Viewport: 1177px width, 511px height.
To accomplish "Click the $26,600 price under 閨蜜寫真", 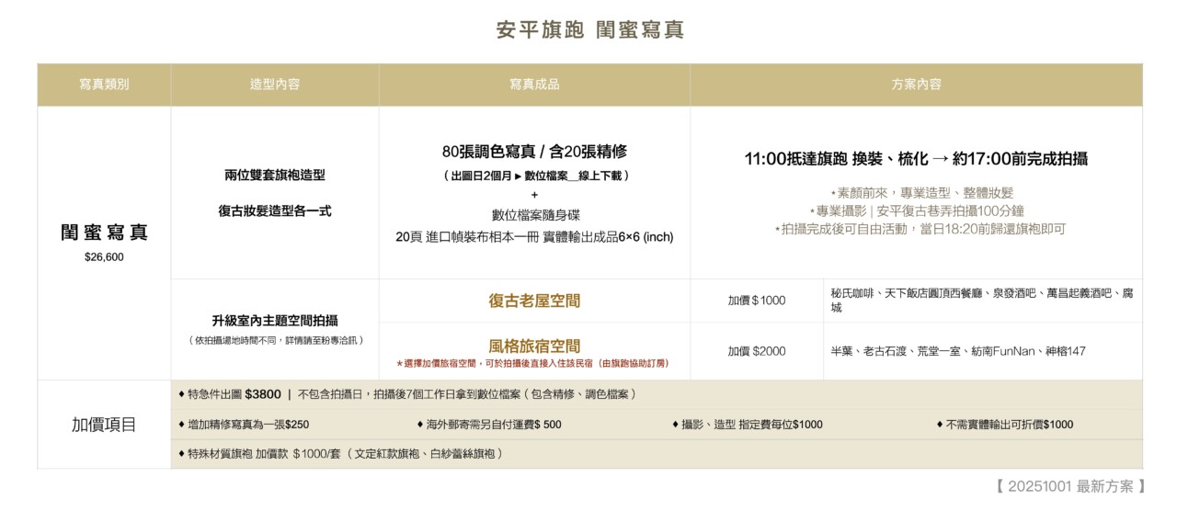I will [104, 257].
